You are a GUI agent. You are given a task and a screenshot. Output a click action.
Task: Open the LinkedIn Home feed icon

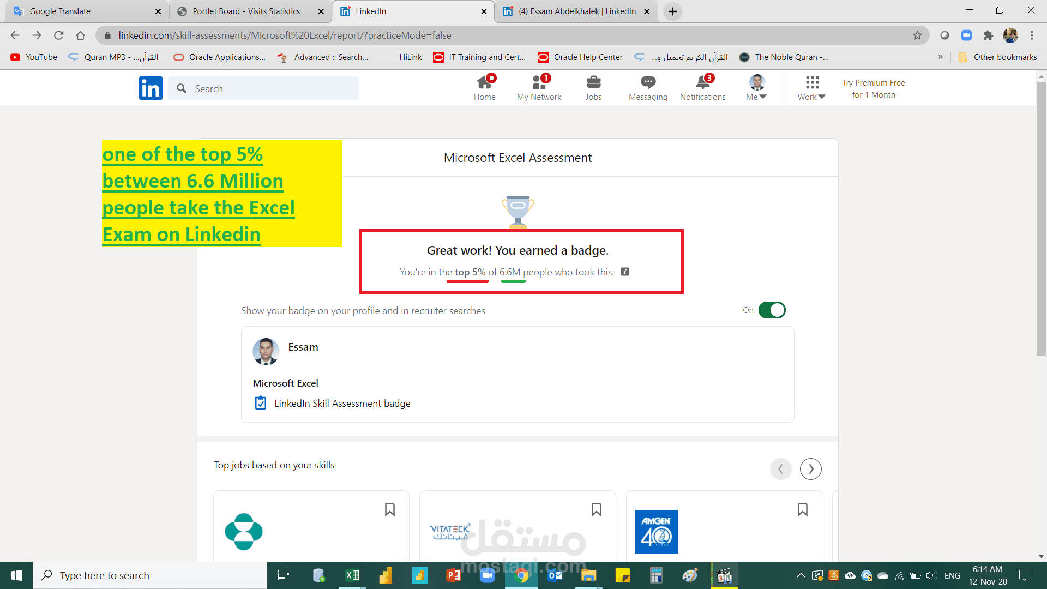(x=485, y=87)
